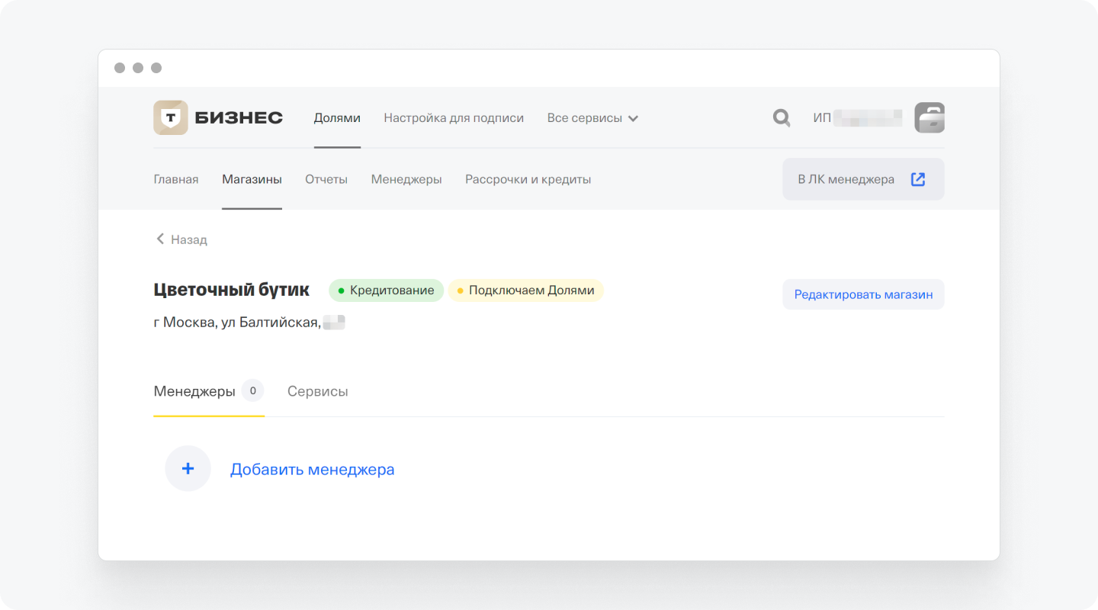Screen dimensions: 1098x610
Task: Click the manager count badge 0
Action: (x=252, y=391)
